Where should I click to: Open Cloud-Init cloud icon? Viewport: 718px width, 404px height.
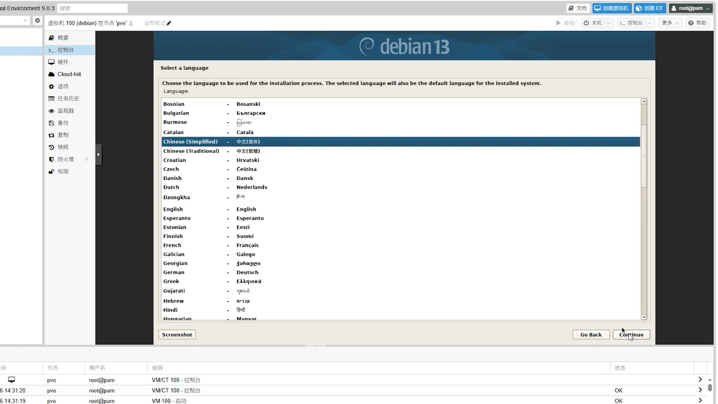[x=51, y=74]
